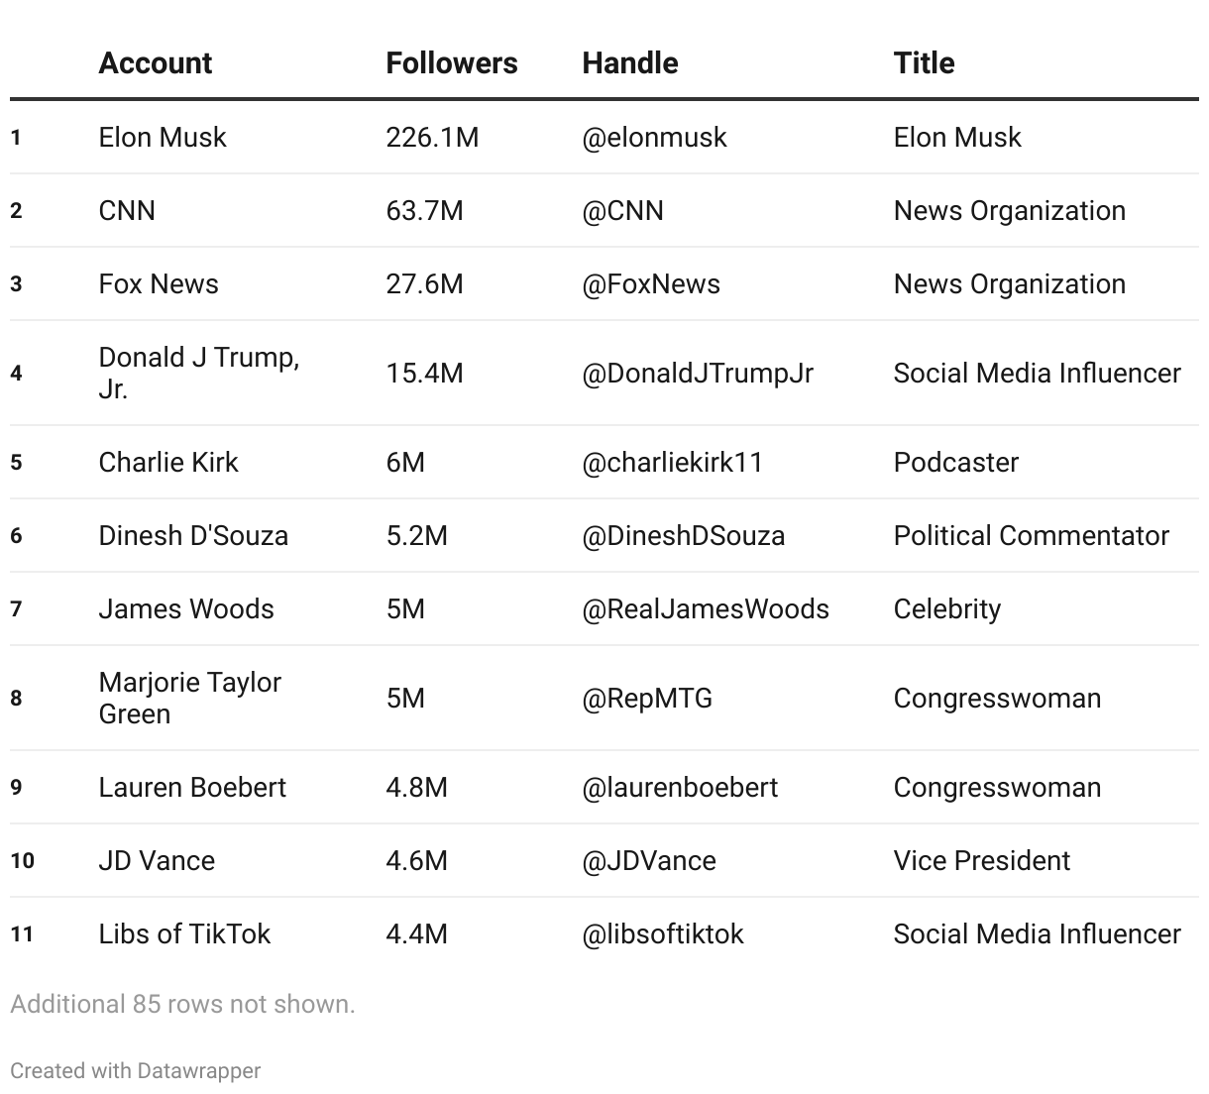Viewport: 1209px width, 1094px height.
Task: Click the @RealJamesWoods handle
Action: click(705, 609)
